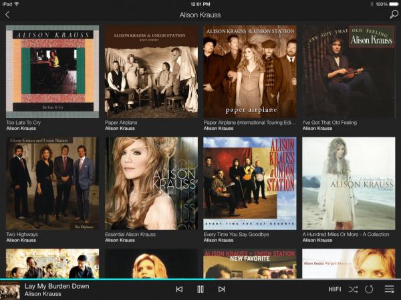Toggle HIFI audio quality
This screenshot has height=300, width=401.
coord(335,289)
